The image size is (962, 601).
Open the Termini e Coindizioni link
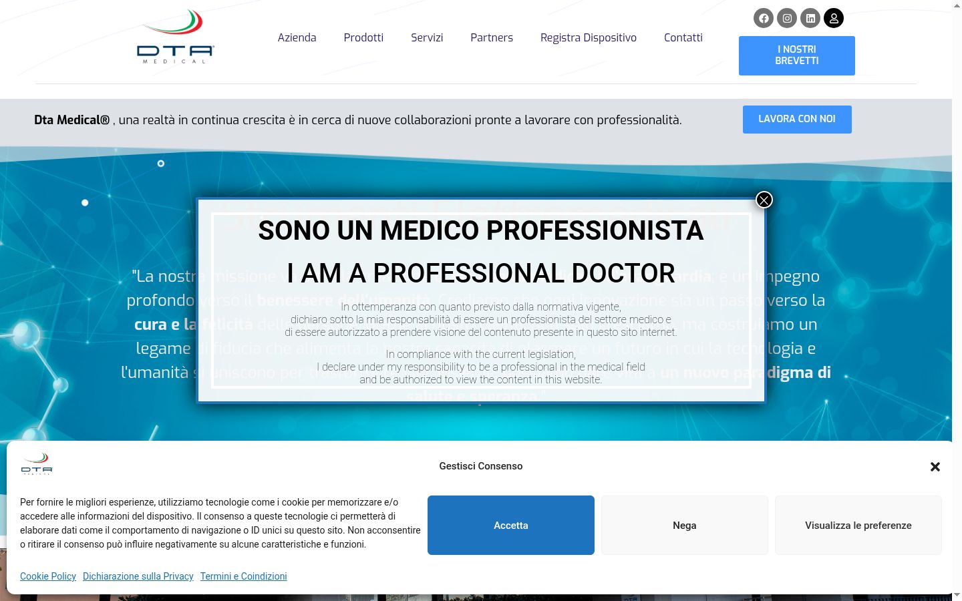pyautogui.click(x=244, y=576)
